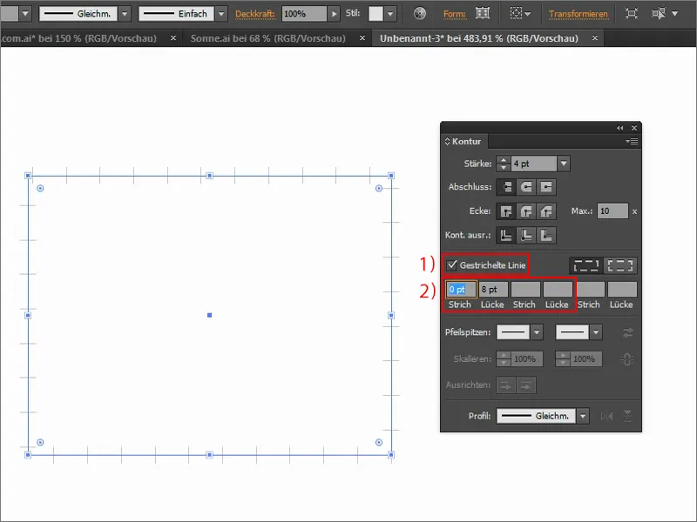The width and height of the screenshot is (697, 522).
Task: Flip profile along axis icon
Action: [x=606, y=416]
